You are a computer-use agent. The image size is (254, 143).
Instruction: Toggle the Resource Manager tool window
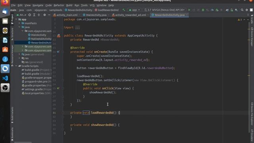pos(12,56)
